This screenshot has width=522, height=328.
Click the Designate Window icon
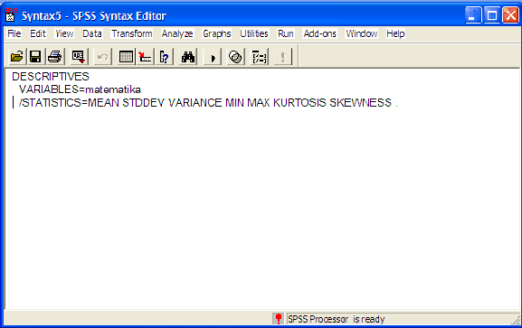click(x=260, y=57)
